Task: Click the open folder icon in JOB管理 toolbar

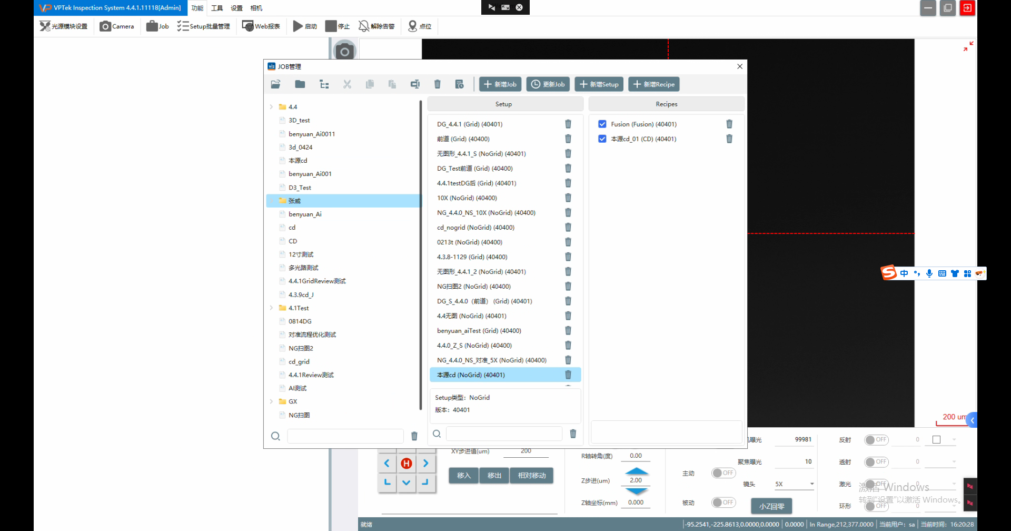Action: [275, 84]
